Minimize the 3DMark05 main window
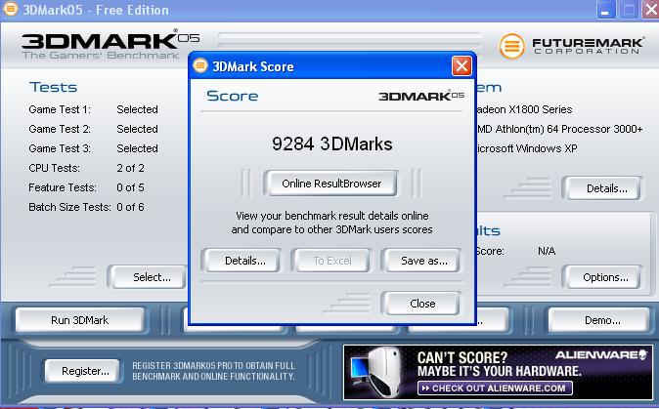Image resolution: width=659 pixels, height=409 pixels. pos(605,10)
